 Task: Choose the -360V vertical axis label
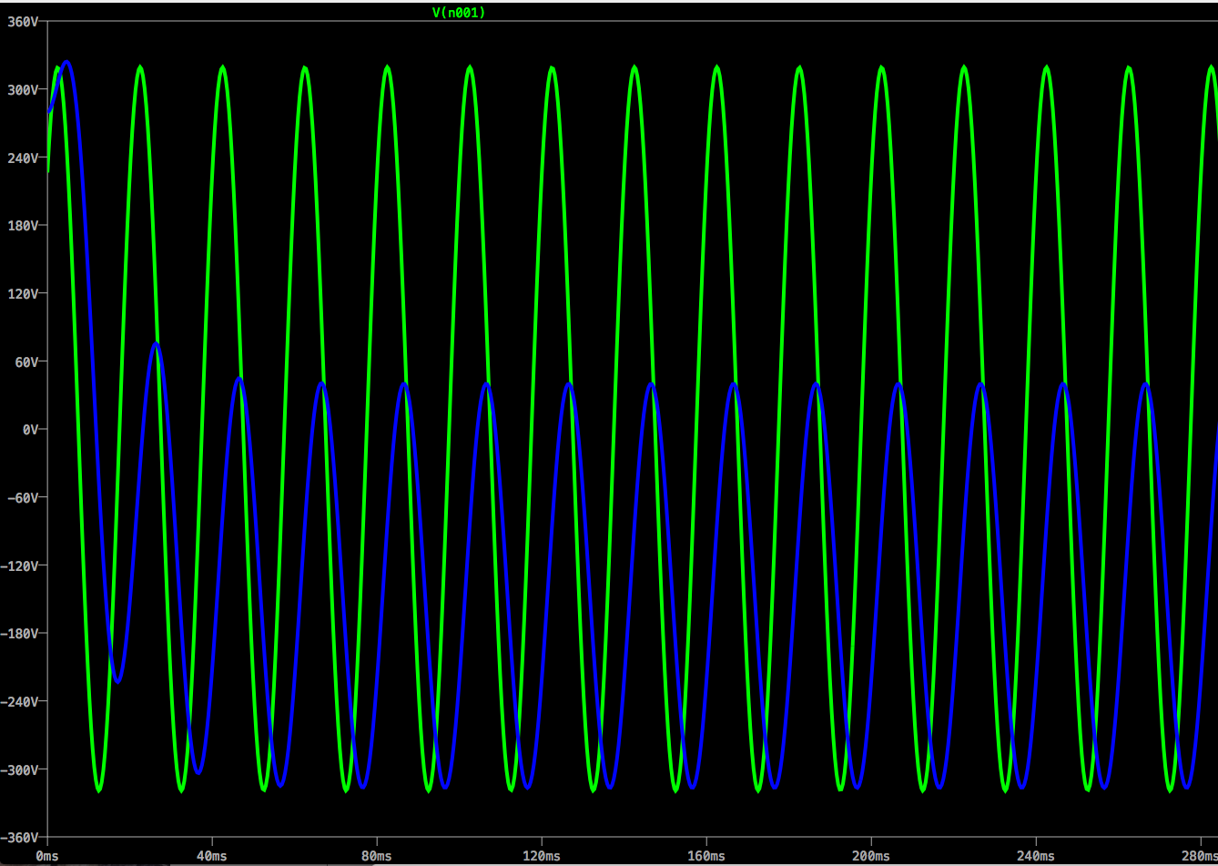[x=20, y=837]
